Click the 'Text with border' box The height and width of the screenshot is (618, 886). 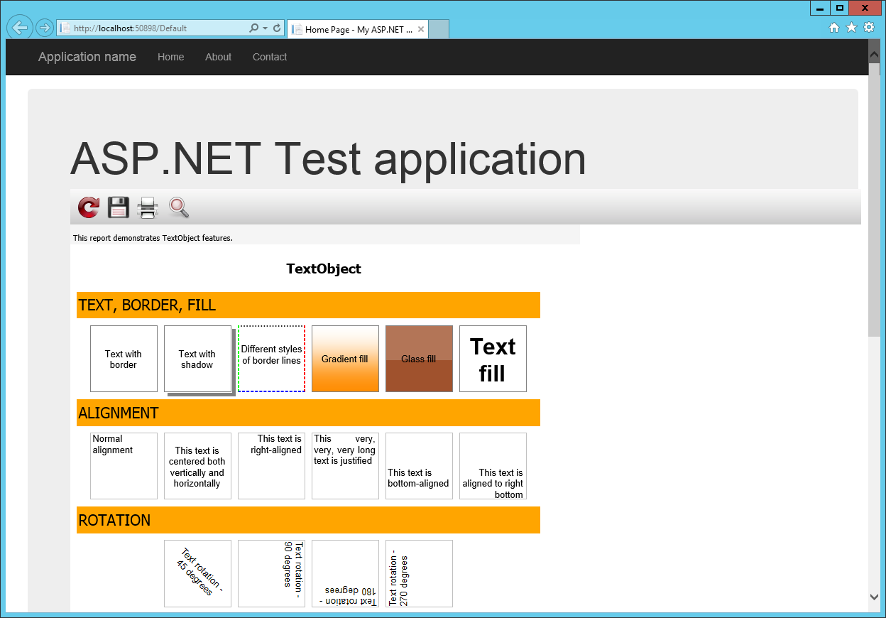pyautogui.click(x=124, y=359)
